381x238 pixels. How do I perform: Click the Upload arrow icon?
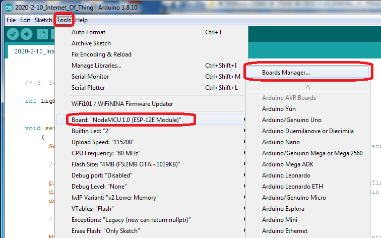[x=27, y=34]
